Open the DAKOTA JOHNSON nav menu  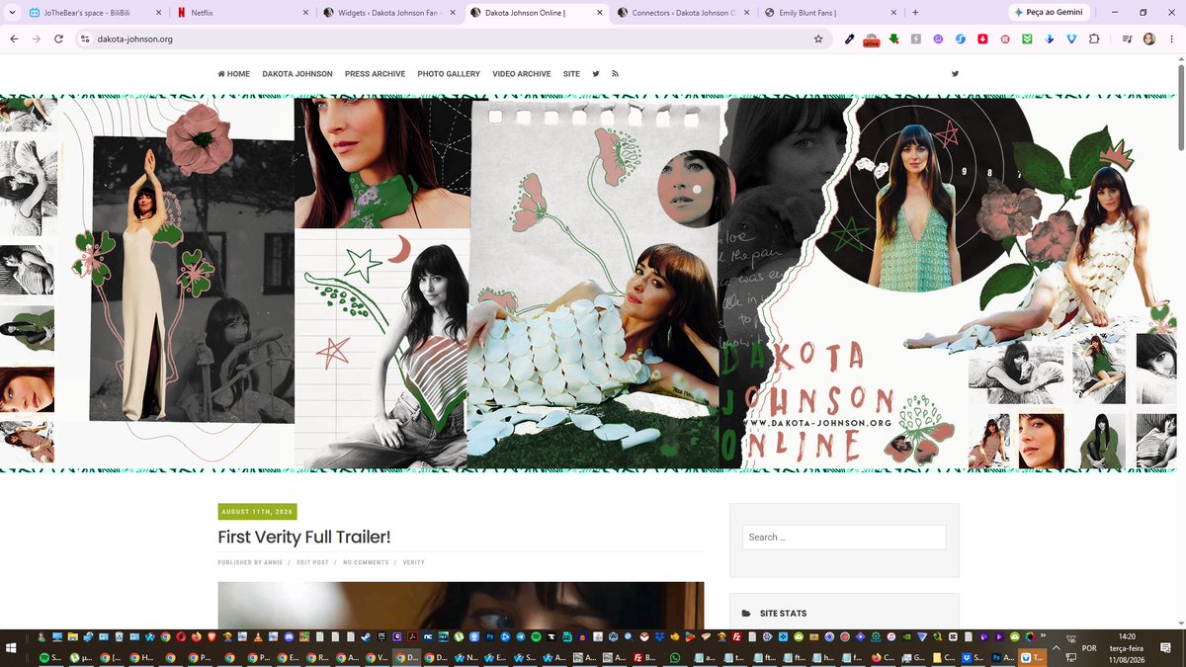click(297, 74)
